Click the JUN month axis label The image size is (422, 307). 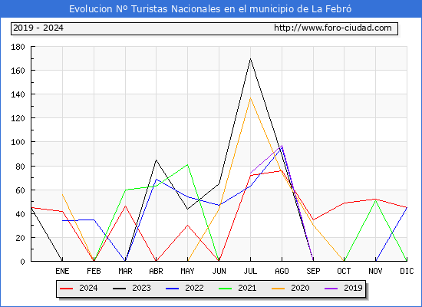pyautogui.click(x=219, y=271)
